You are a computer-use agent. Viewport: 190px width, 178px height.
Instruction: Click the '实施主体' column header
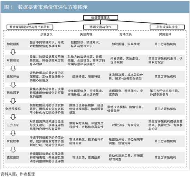[x=165, y=34]
